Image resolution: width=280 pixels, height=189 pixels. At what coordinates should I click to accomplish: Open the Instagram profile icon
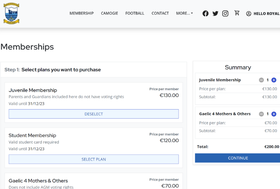tap(225, 13)
